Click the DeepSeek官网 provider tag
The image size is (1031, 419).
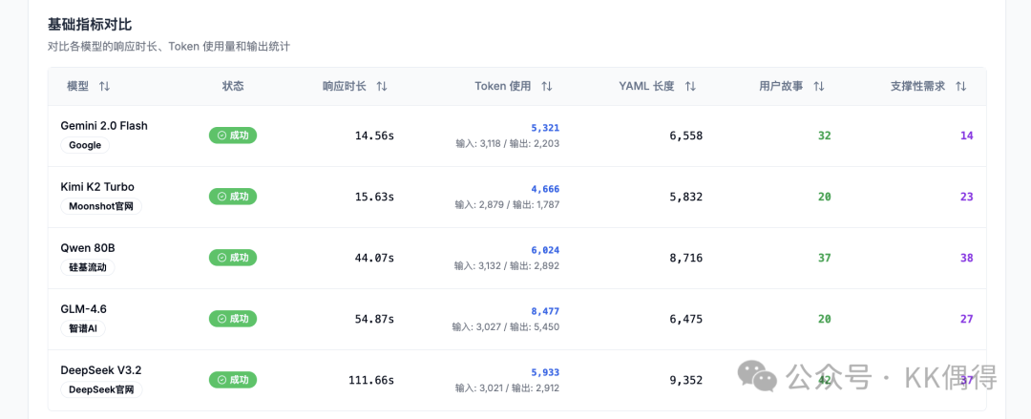pos(101,389)
